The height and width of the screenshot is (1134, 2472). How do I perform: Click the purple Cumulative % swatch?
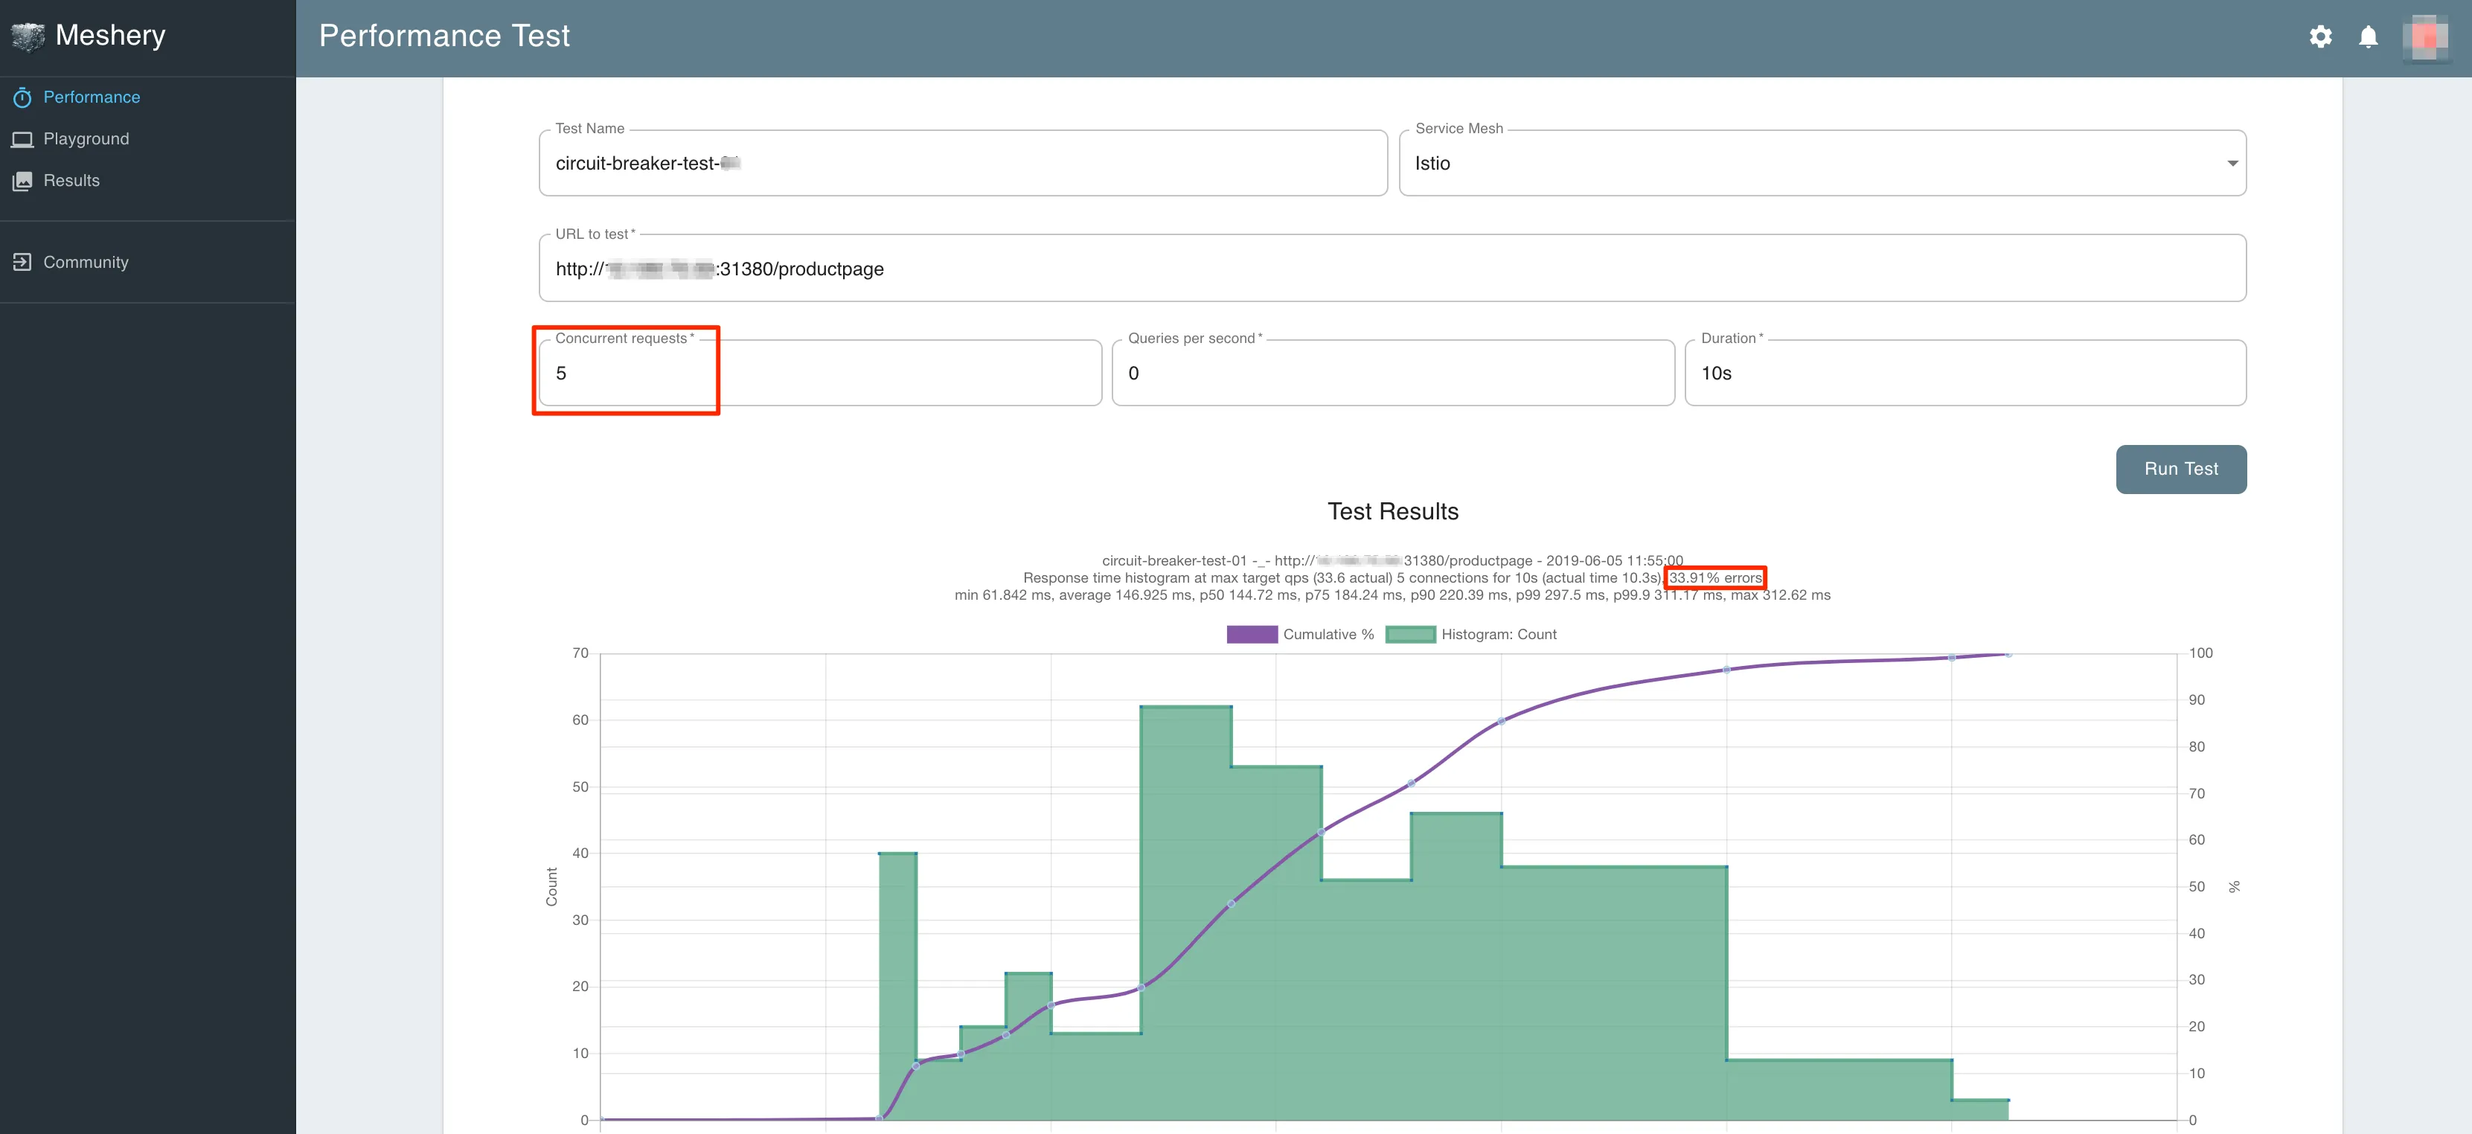coord(1252,634)
